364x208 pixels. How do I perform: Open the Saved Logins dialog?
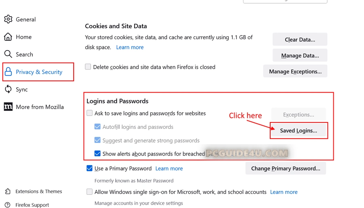pos(298,130)
